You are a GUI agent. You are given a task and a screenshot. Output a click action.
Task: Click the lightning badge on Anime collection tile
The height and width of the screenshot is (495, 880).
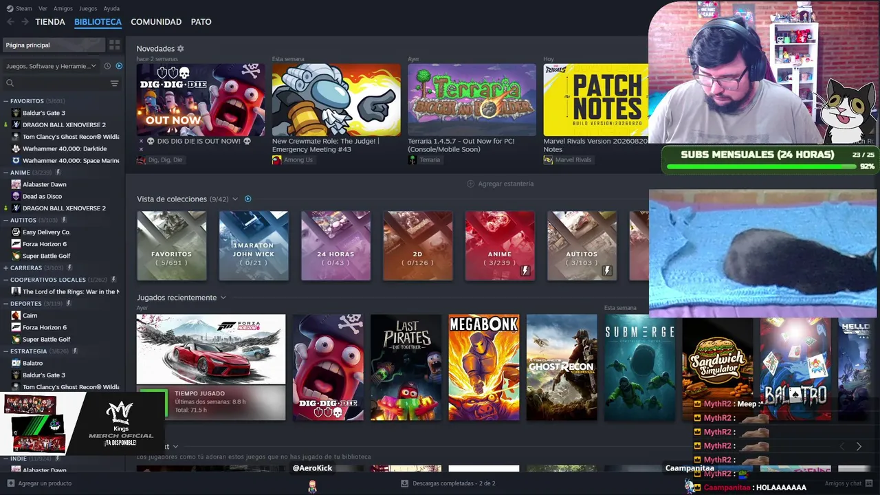pyautogui.click(x=525, y=271)
